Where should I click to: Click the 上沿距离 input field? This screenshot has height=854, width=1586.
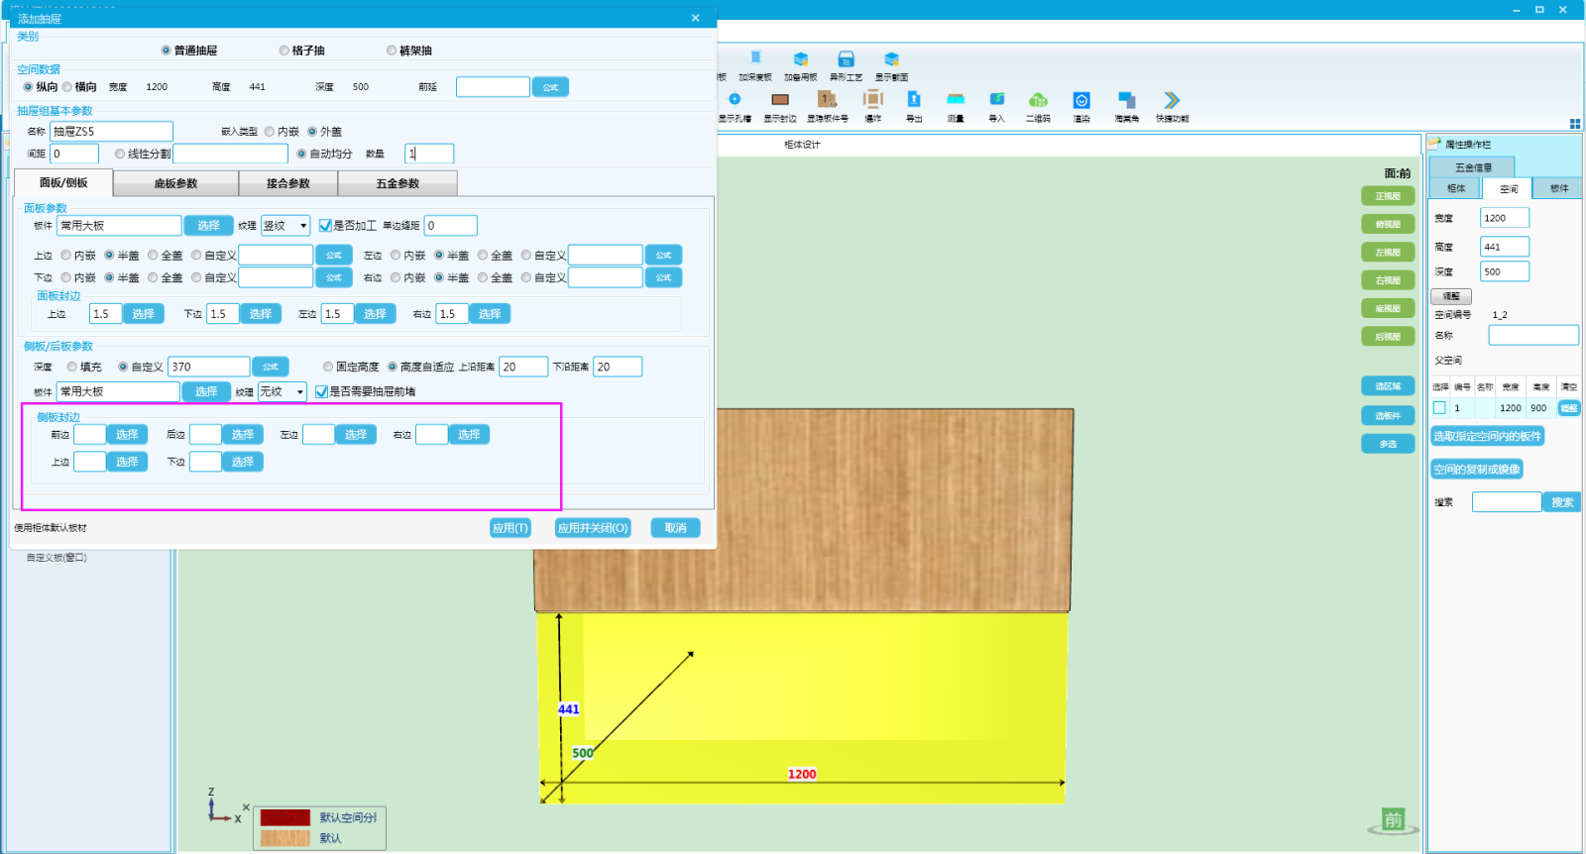(523, 367)
